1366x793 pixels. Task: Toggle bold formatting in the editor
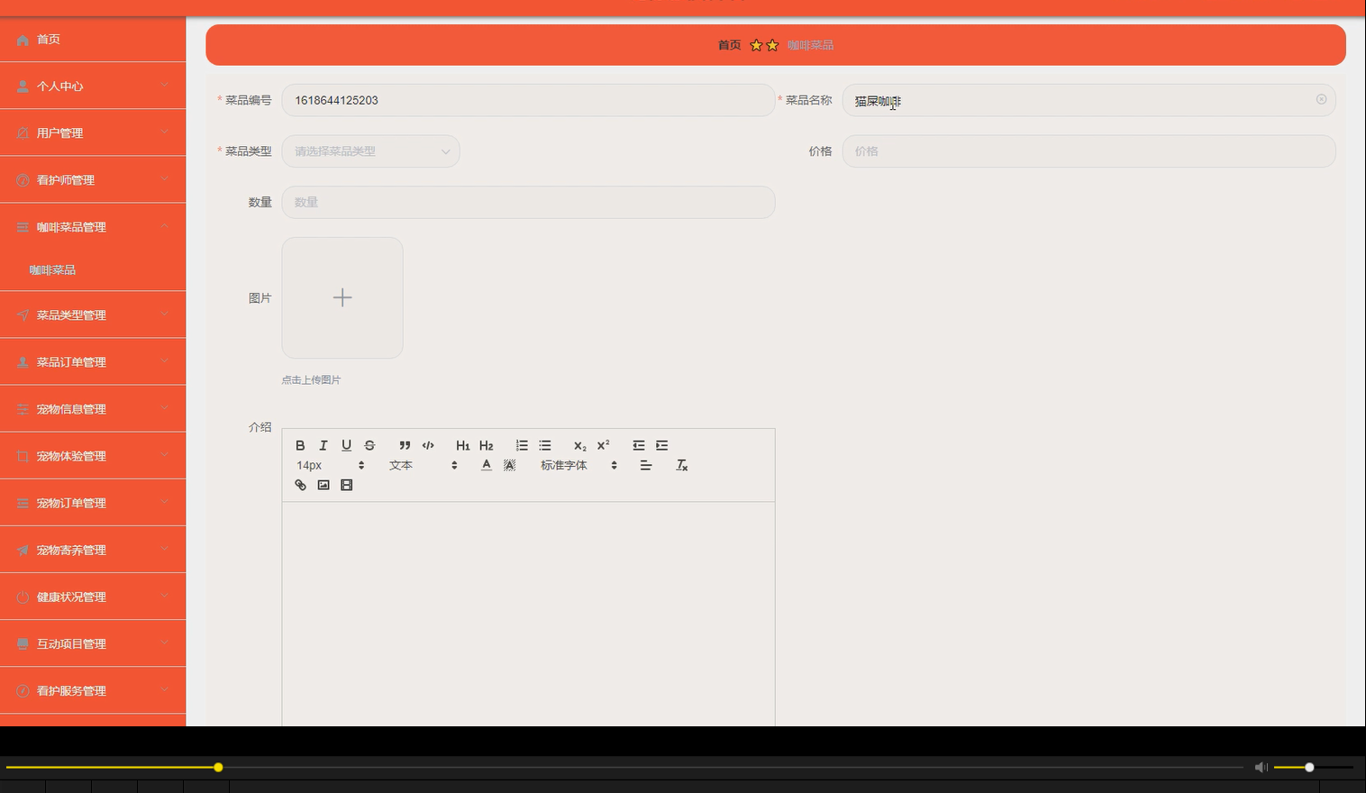tap(300, 445)
